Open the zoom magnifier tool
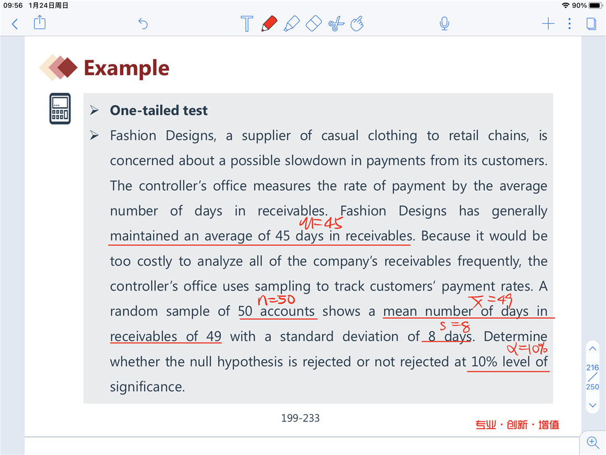 593,442
